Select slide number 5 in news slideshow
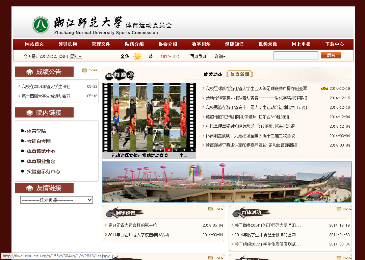365x260 pixels. pyautogui.click(x=191, y=150)
